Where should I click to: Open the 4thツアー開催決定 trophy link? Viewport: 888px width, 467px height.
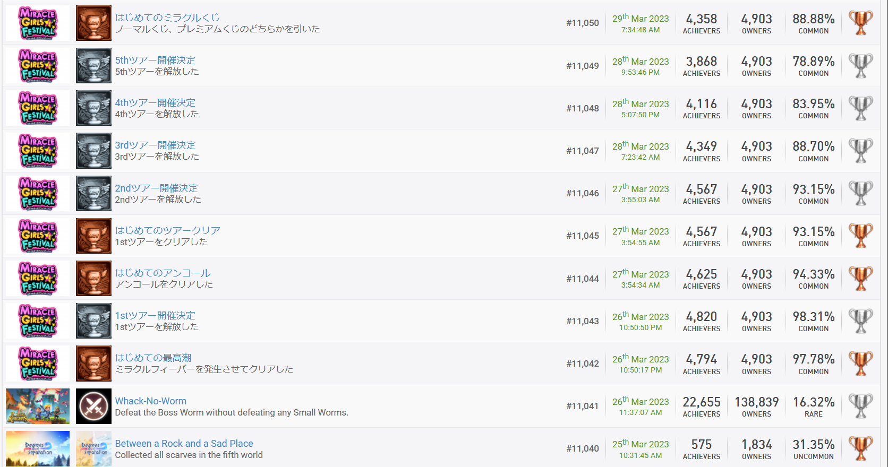click(x=155, y=103)
